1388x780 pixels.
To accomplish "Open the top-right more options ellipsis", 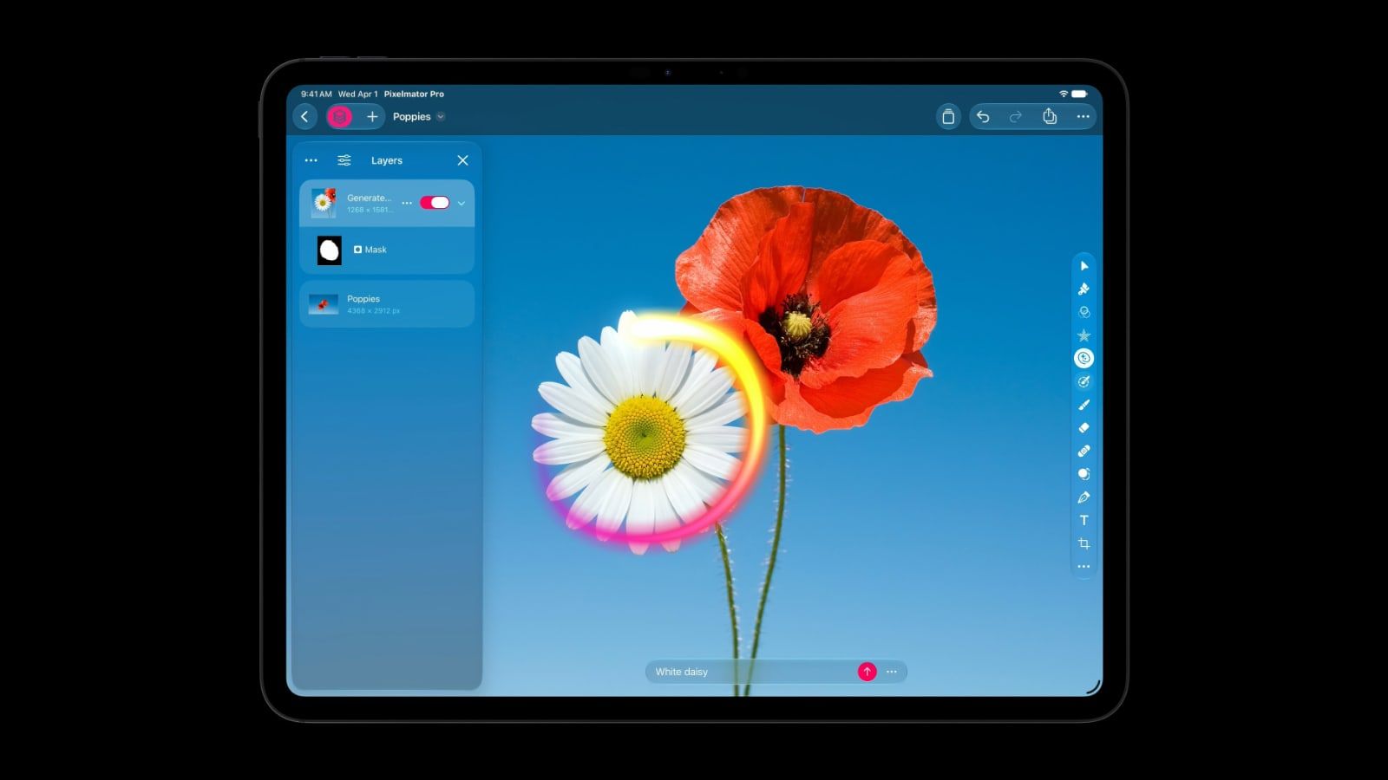I will click(x=1083, y=116).
